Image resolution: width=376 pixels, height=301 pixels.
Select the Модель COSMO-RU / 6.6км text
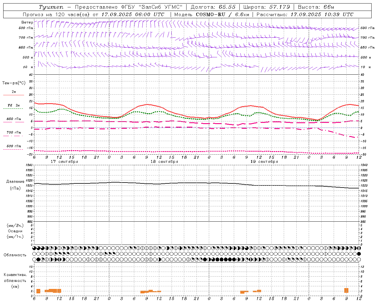click(x=212, y=14)
